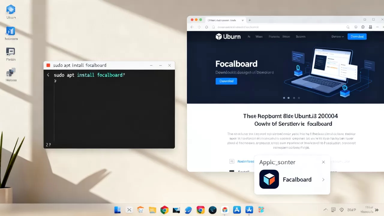This screenshot has width=384, height=216.
Task: Select the fourth carousel dot indicator
Action: tap(299, 98)
